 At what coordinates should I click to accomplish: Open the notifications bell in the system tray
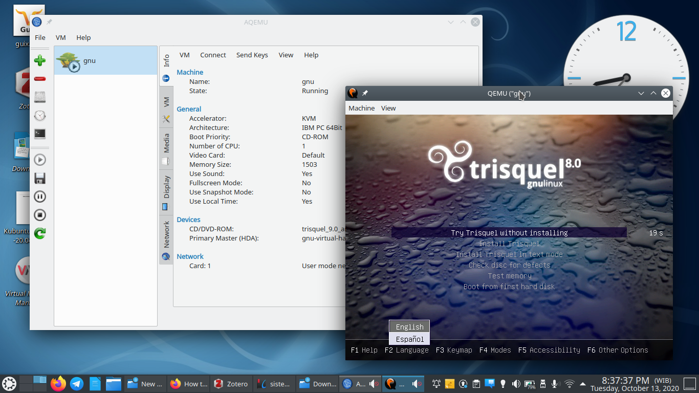(x=436, y=384)
